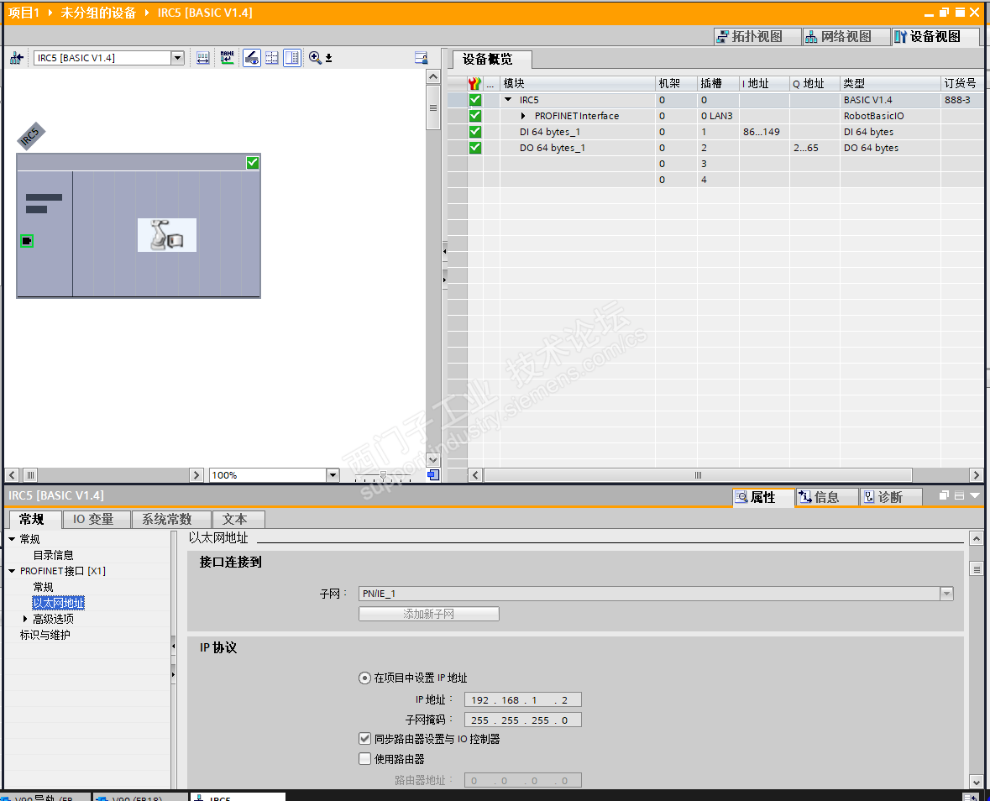
Task: Open the zoom options arrow beside magnifier
Action: pos(328,59)
